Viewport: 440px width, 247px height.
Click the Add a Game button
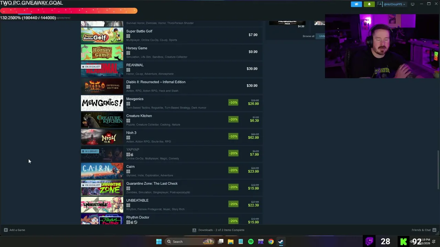[14, 230]
